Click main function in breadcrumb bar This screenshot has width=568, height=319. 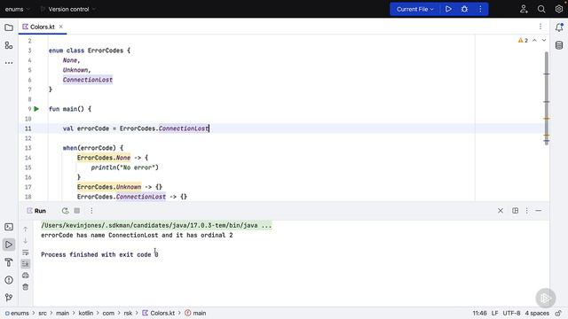click(x=195, y=313)
